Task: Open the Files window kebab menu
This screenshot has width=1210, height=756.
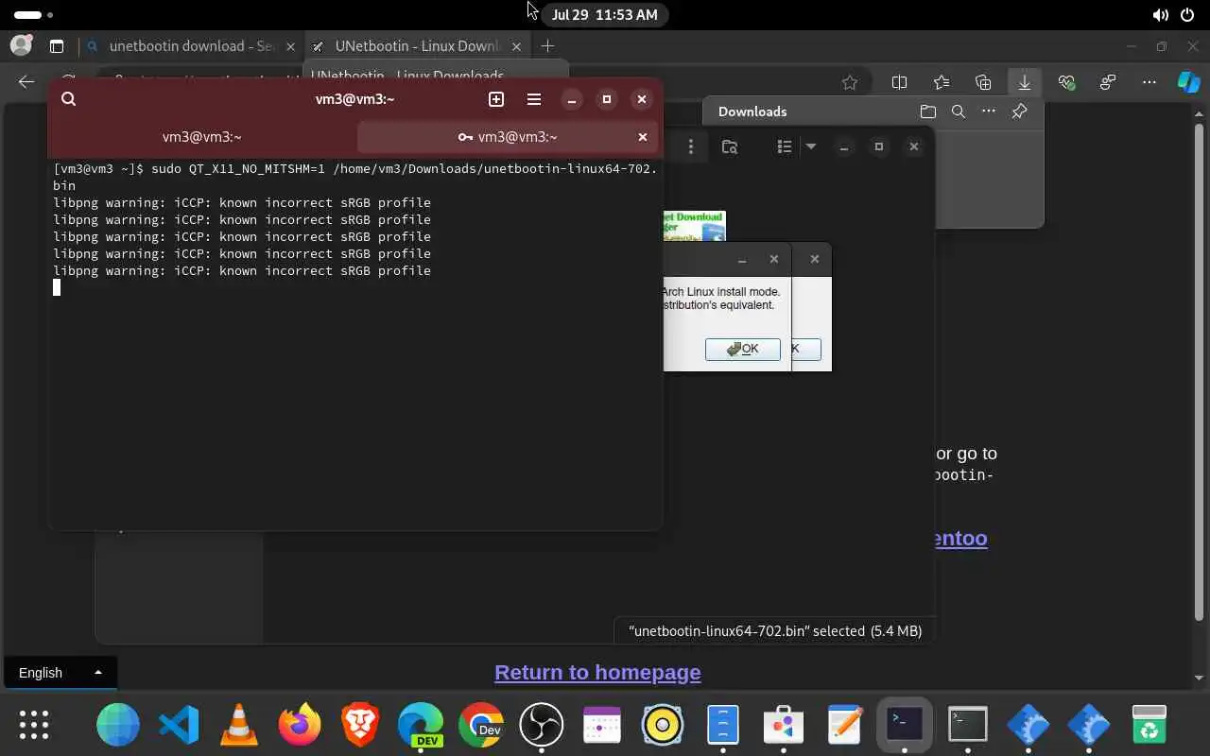Action: (691, 146)
